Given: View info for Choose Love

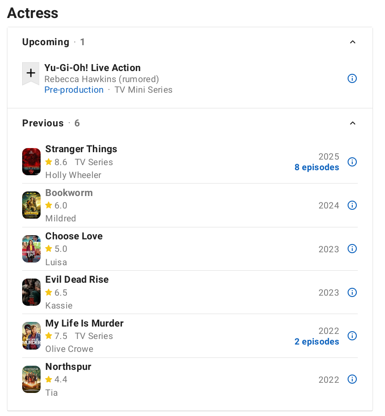Looking at the screenshot, I should pyautogui.click(x=352, y=249).
